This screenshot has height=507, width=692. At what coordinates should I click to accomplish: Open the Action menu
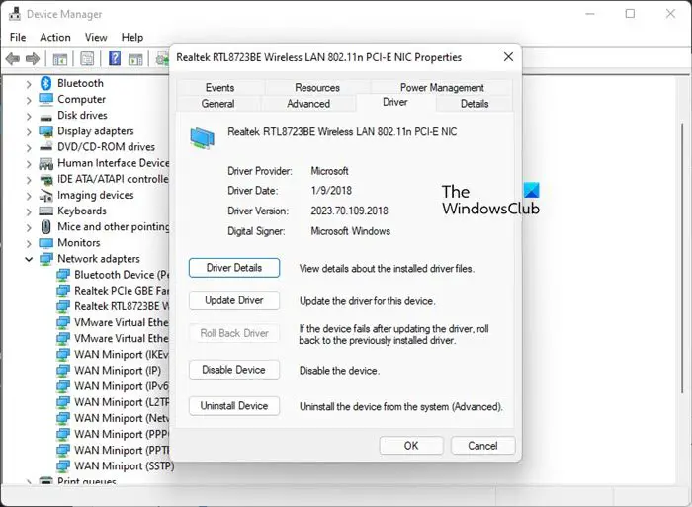click(55, 38)
